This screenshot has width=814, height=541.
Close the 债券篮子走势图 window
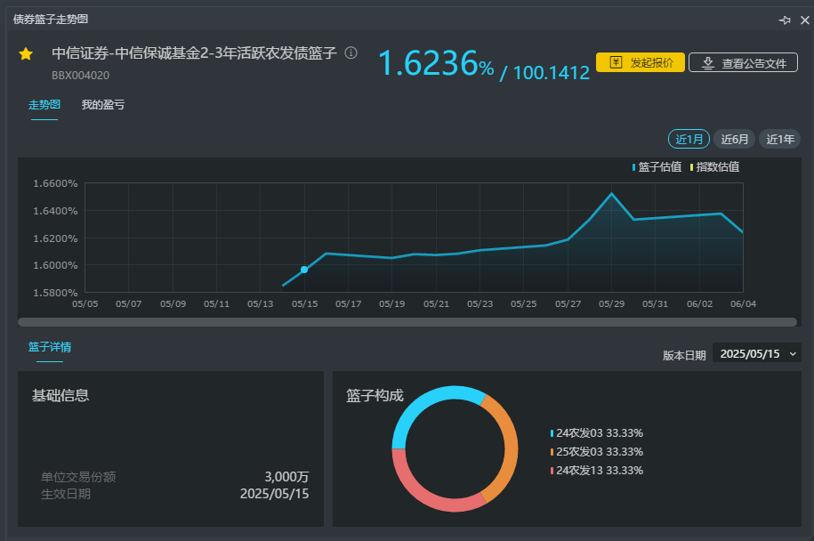tap(804, 20)
